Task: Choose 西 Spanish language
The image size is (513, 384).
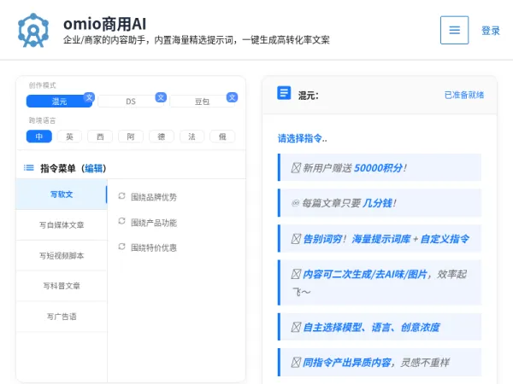Action: coord(100,137)
